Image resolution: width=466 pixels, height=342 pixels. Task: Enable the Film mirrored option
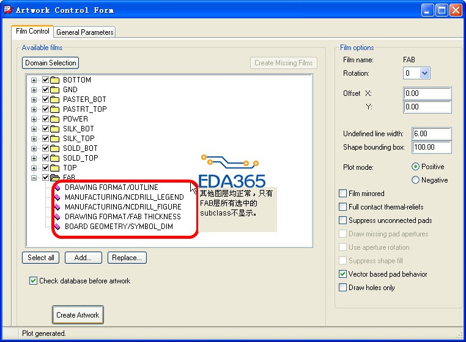342,194
